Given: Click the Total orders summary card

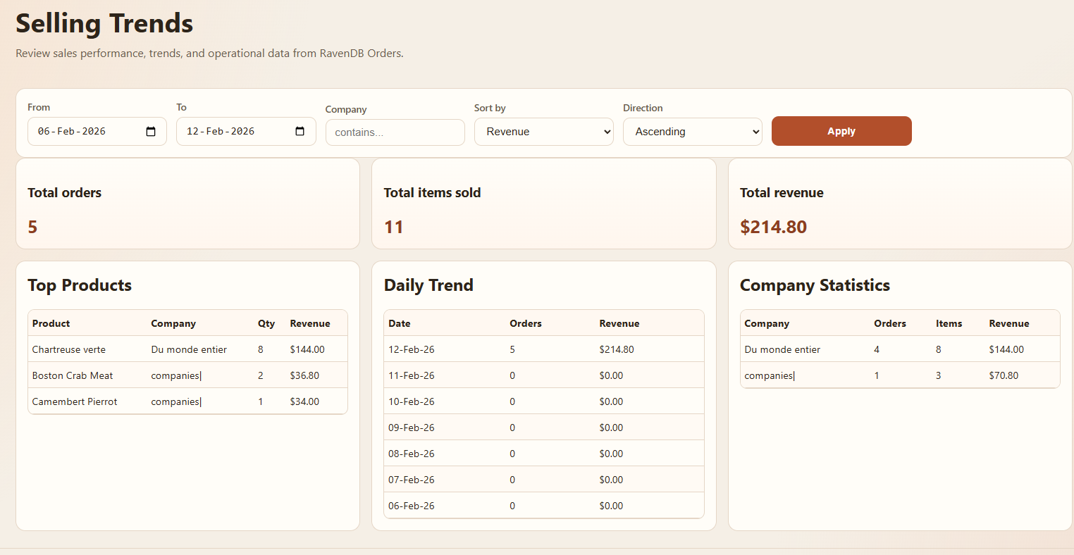Looking at the screenshot, I should [187, 204].
